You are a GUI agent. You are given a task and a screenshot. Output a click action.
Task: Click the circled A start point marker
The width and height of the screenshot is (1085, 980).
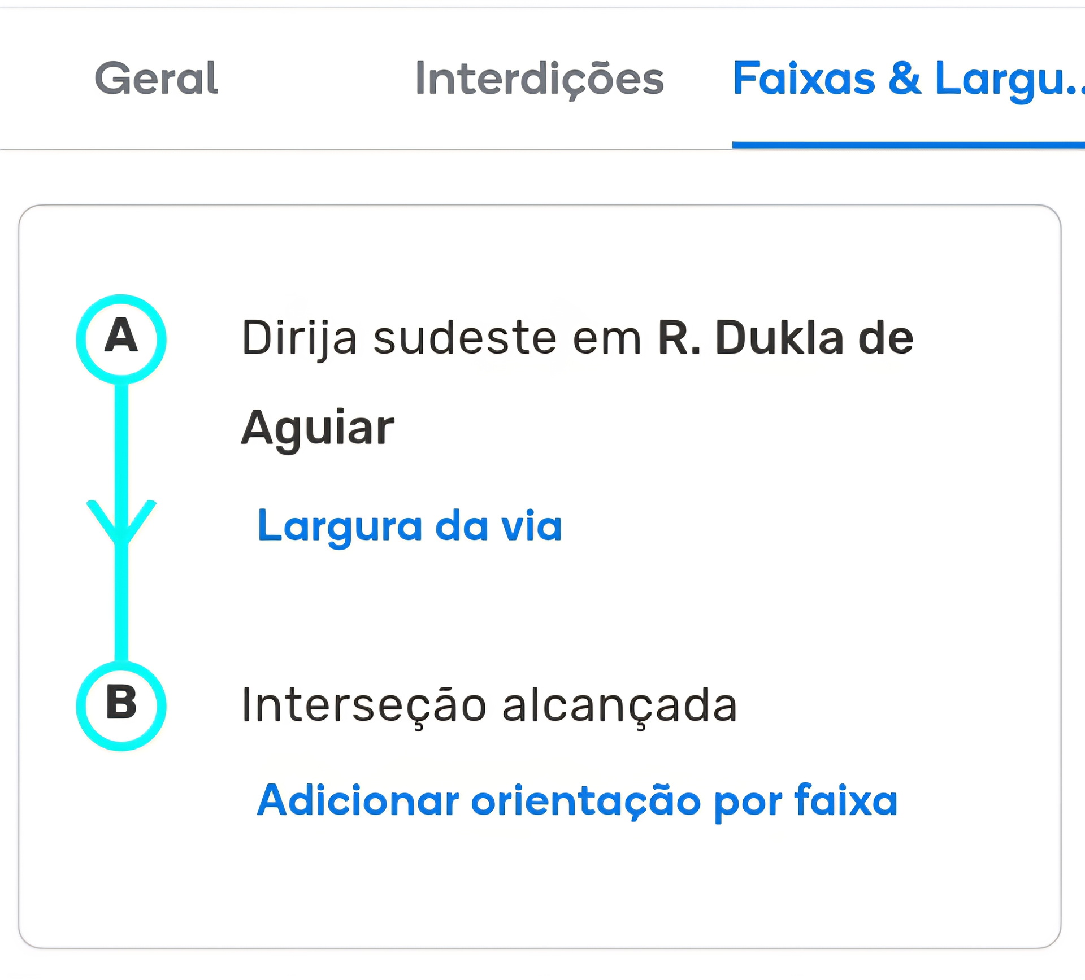(121, 338)
